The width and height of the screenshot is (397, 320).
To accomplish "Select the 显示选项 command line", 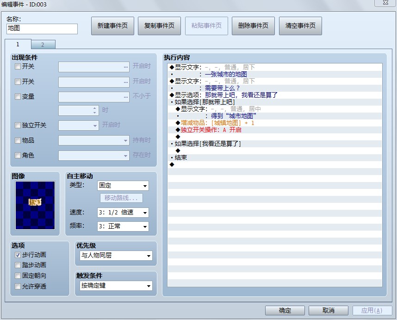I will (x=275, y=95).
